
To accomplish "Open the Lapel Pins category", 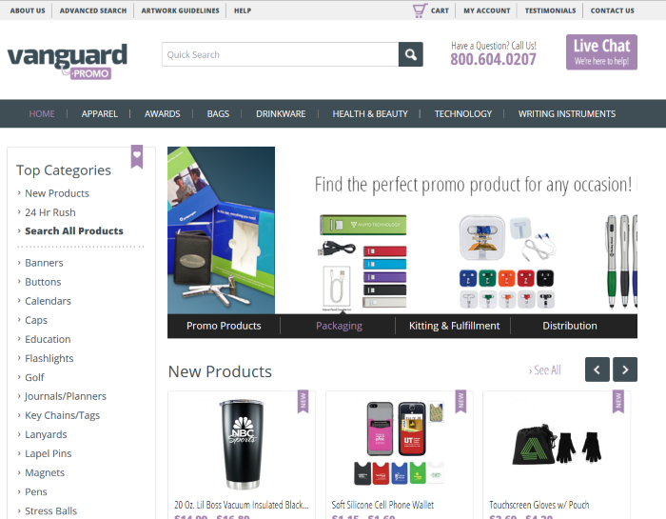I will (x=48, y=453).
